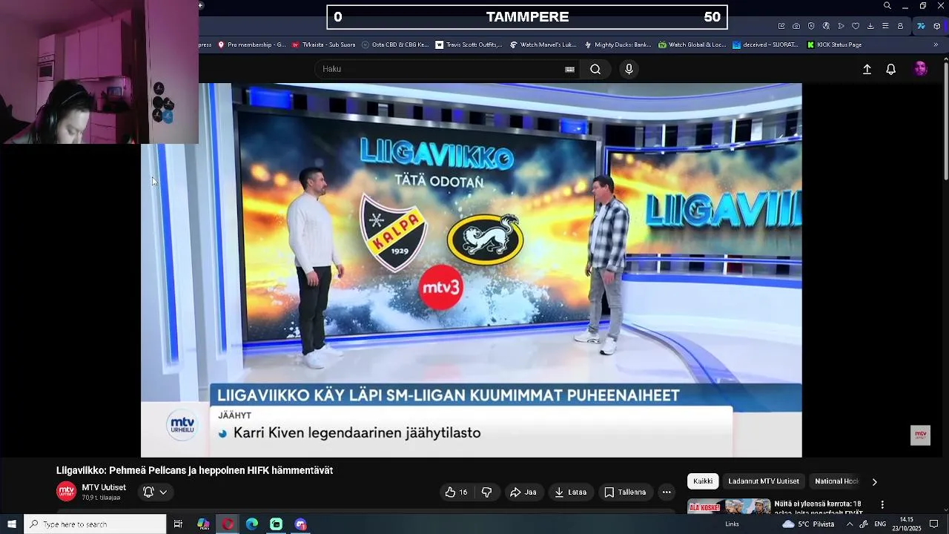
Task: Open the YouTube account avatar menu
Action: [920, 69]
